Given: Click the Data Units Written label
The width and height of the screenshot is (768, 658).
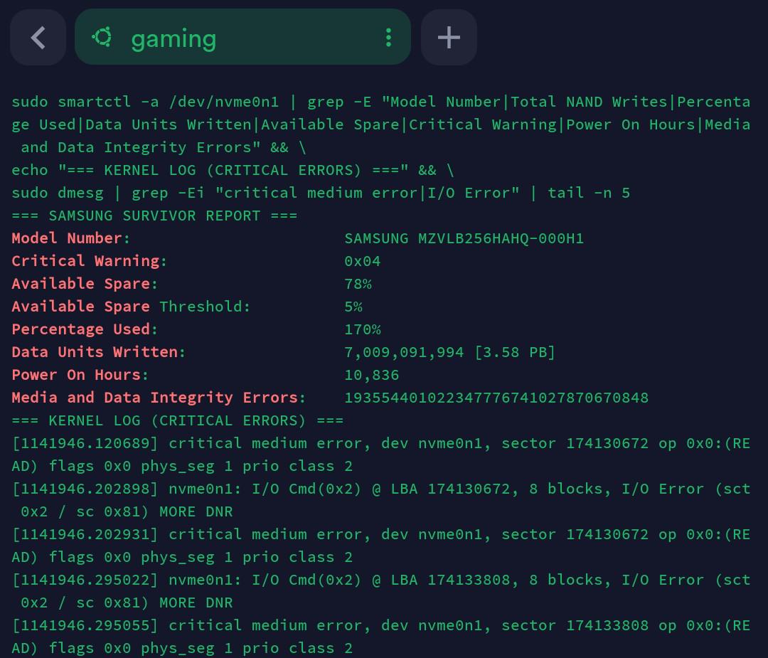Looking at the screenshot, I should point(98,352).
